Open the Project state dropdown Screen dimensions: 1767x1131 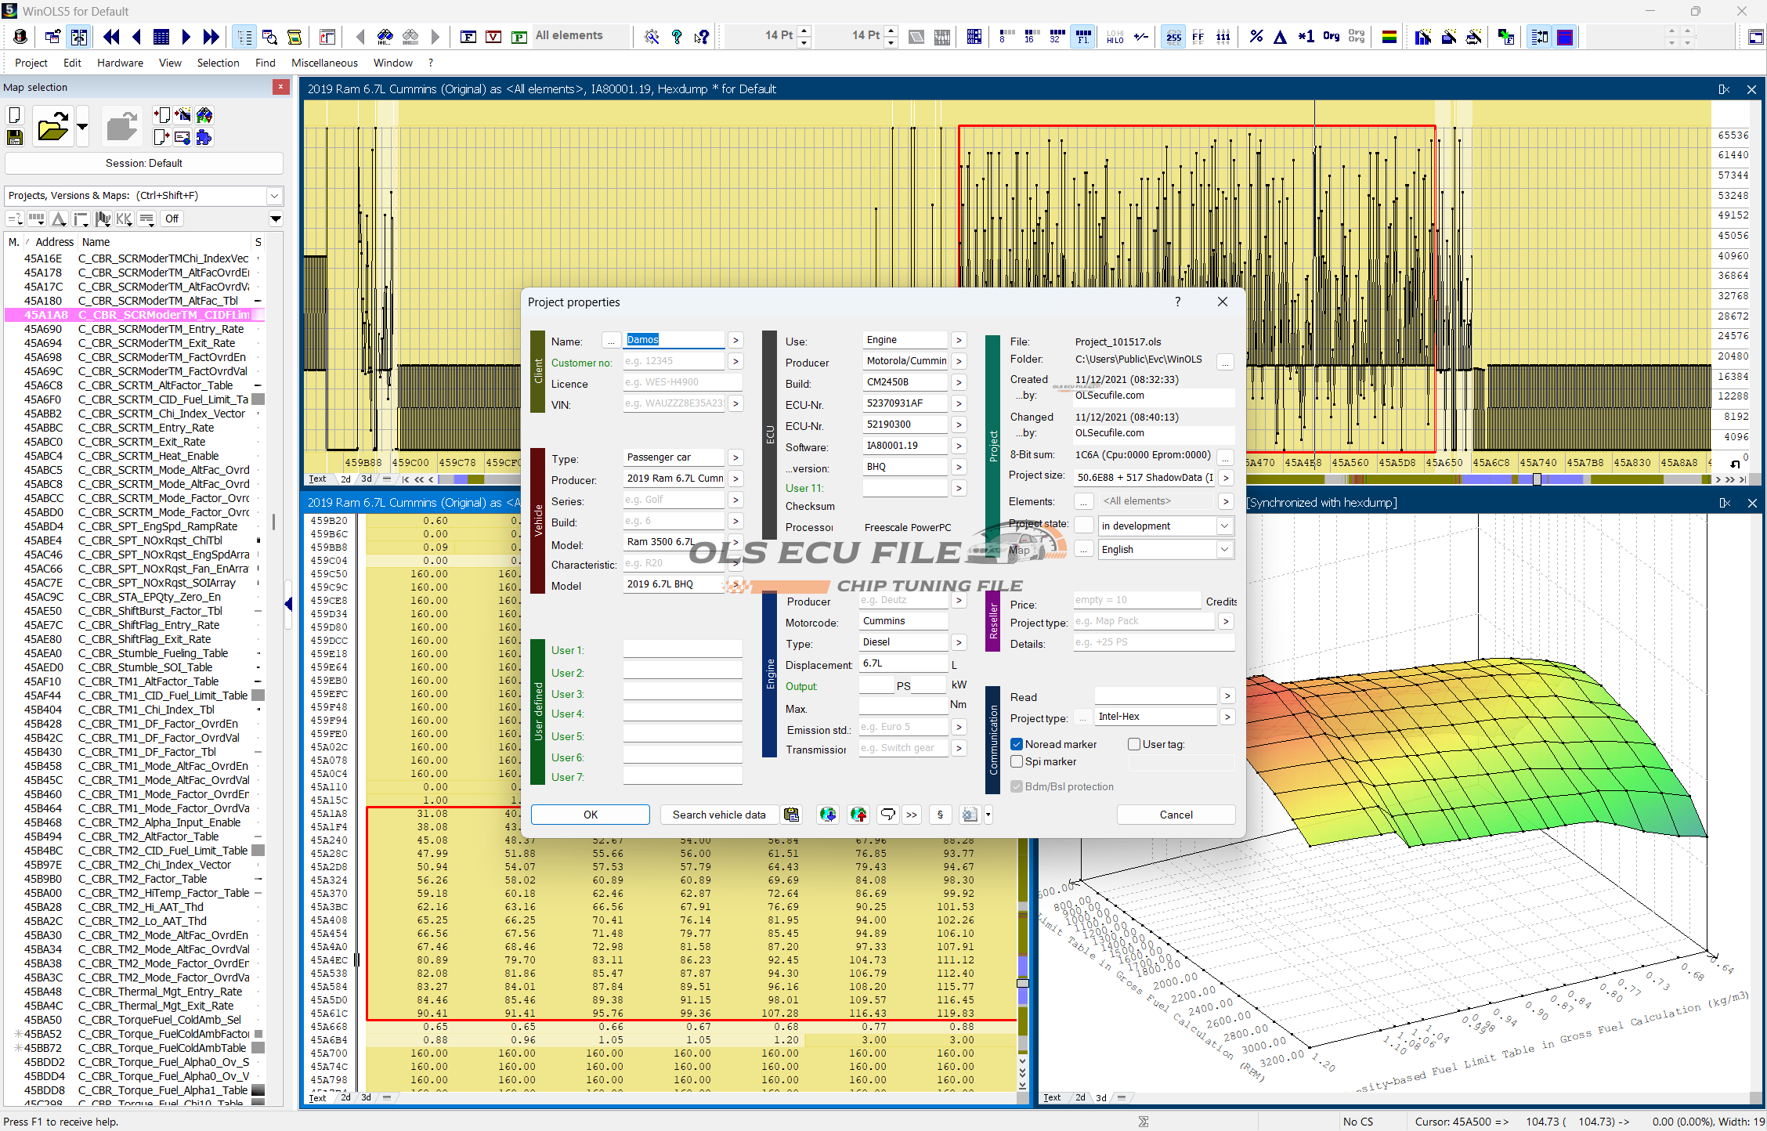pos(1224,526)
